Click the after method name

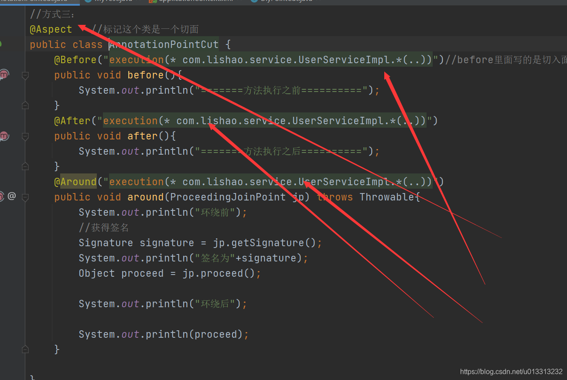pos(142,136)
